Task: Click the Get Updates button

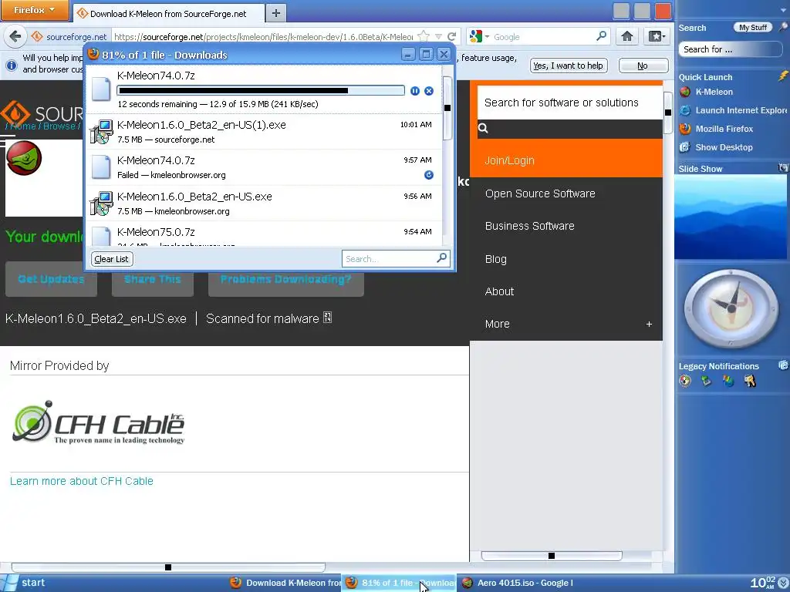Action: pos(51,279)
